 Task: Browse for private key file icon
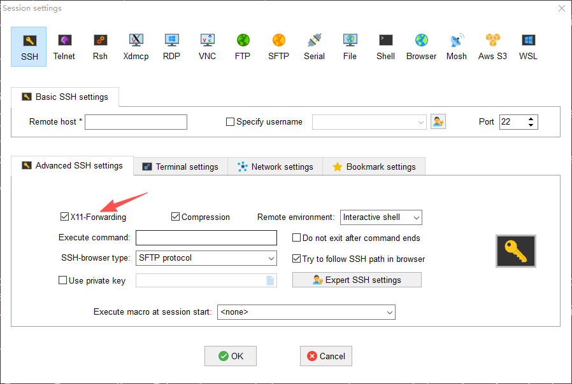tap(270, 280)
